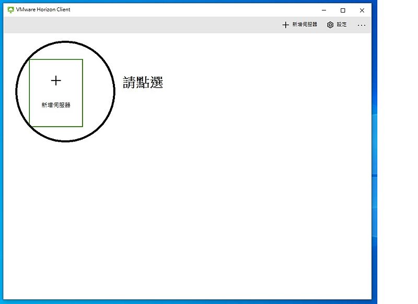
Task: Maximize the VMware Horizon Client window
Action: pyautogui.click(x=343, y=10)
